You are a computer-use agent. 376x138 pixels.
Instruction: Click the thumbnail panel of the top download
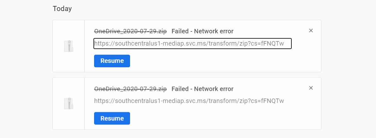pos(69,46)
